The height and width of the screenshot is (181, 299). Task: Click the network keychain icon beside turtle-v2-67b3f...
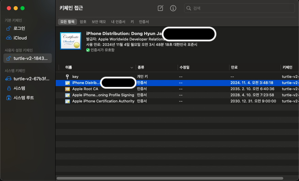coord(9,79)
